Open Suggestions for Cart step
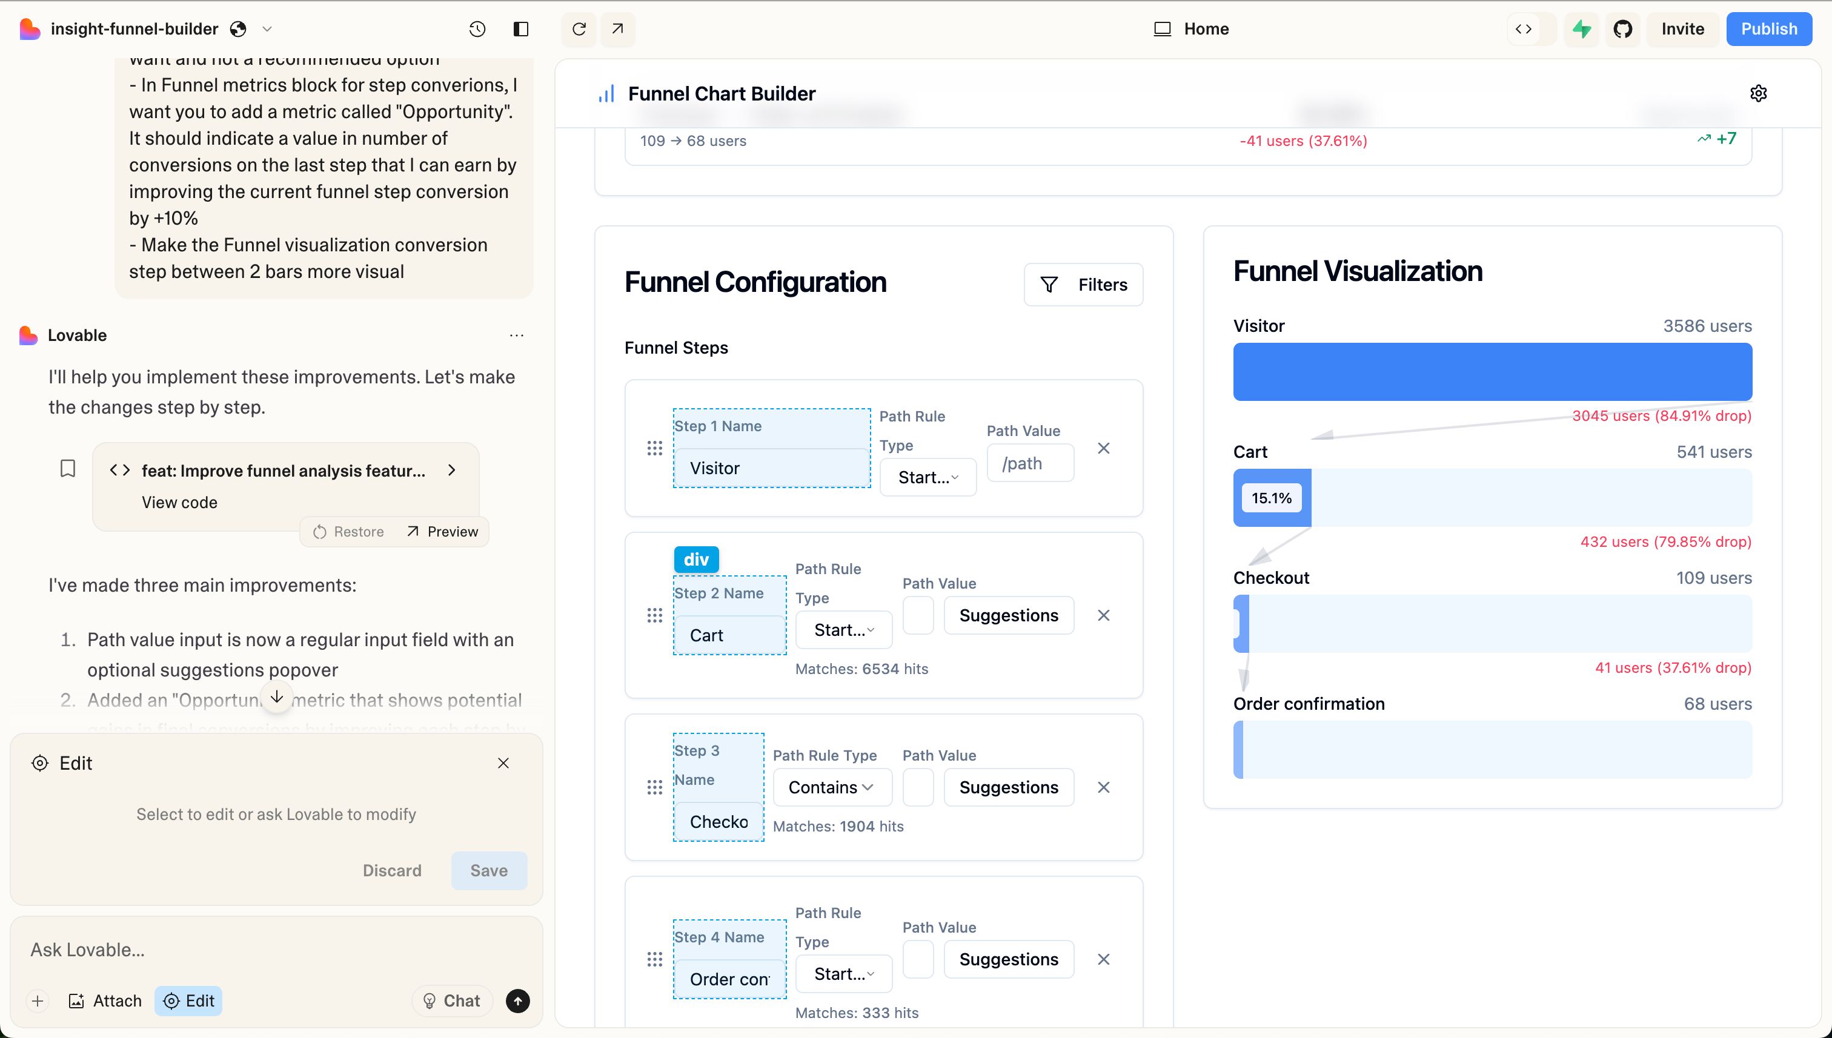Screen dimensions: 1832x1038 click(x=1008, y=615)
